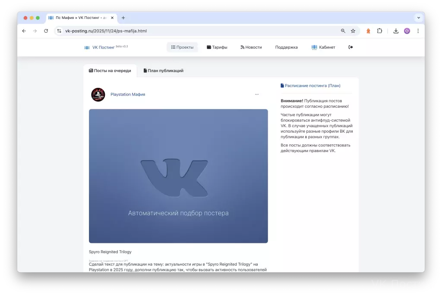This screenshot has height=295, width=442.
Task: Open the Проекты menu item
Action: pos(182,47)
